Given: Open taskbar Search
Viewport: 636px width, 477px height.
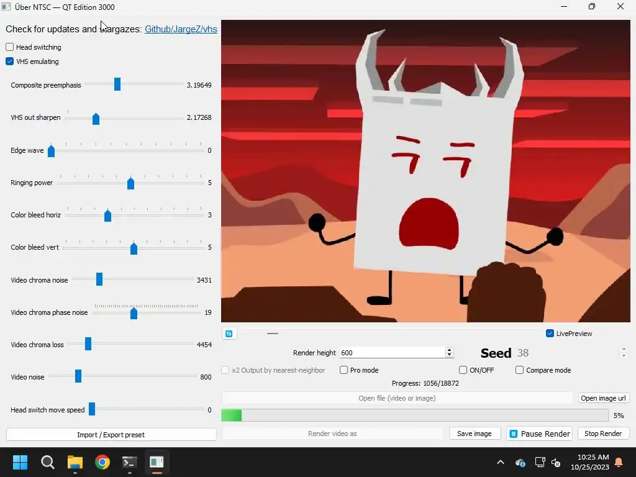Looking at the screenshot, I should pos(48,462).
